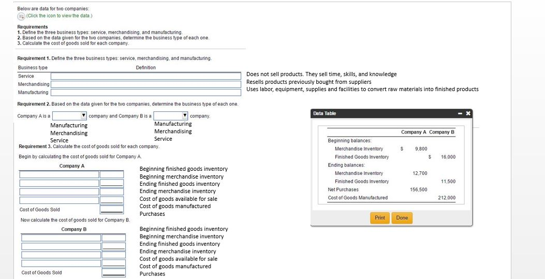Select 'Cost of goods available for sale' for Company A
This screenshot has height=279, width=545.
(x=179, y=199)
